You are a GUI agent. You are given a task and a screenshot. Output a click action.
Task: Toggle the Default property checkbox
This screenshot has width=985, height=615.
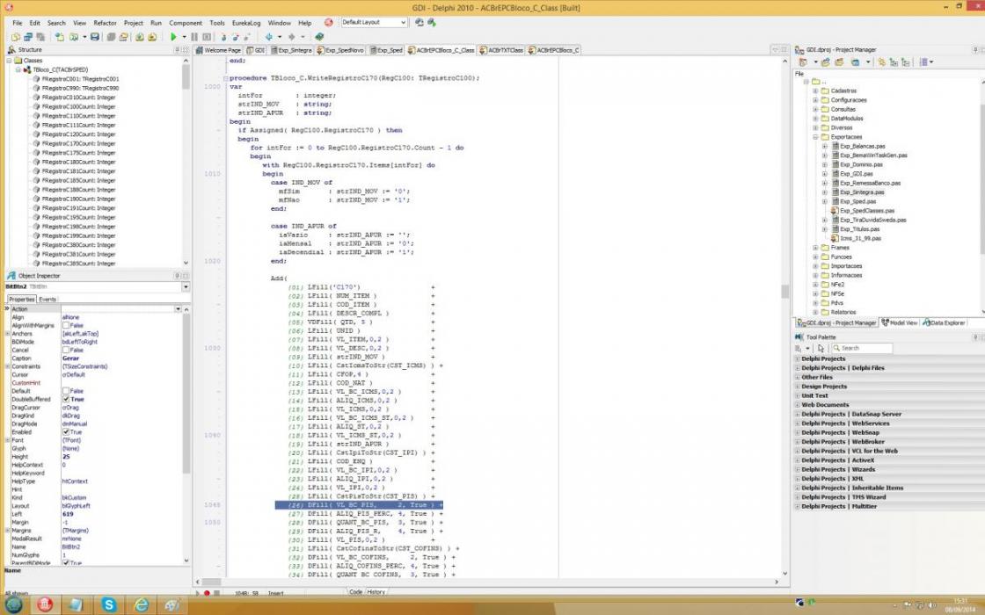[x=66, y=391]
